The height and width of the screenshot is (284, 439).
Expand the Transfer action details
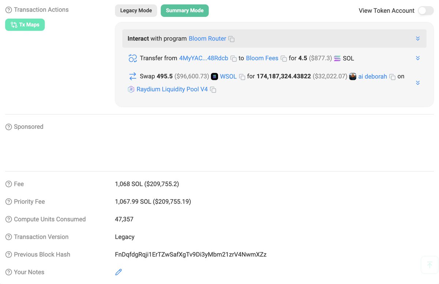tap(418, 58)
